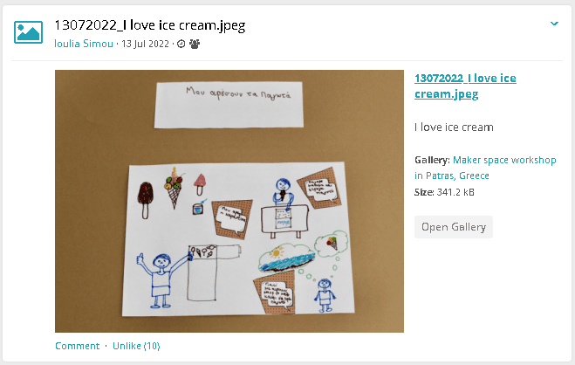Click the Comment link below the photo
This screenshot has width=575, height=365.
click(x=78, y=346)
